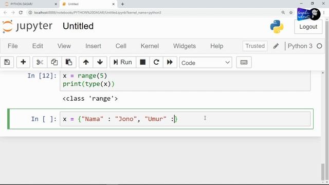Copy selected cells icon
The height and width of the screenshot is (185, 329).
(54, 62)
